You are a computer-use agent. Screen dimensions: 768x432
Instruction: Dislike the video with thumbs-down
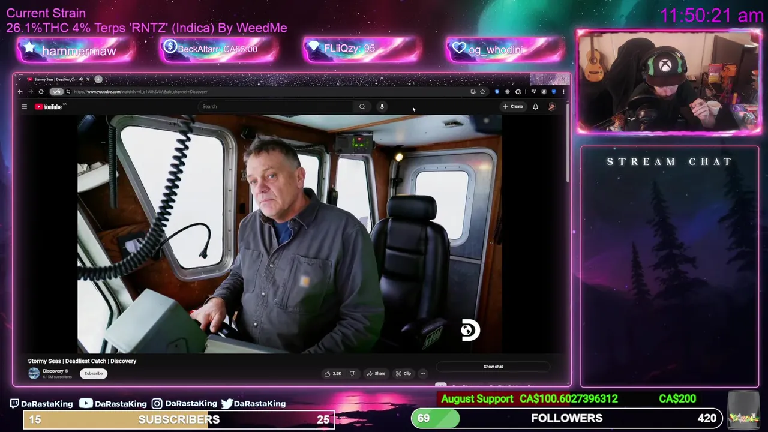click(352, 374)
